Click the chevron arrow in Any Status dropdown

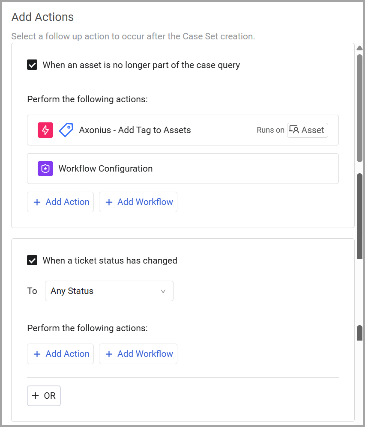[x=163, y=291]
